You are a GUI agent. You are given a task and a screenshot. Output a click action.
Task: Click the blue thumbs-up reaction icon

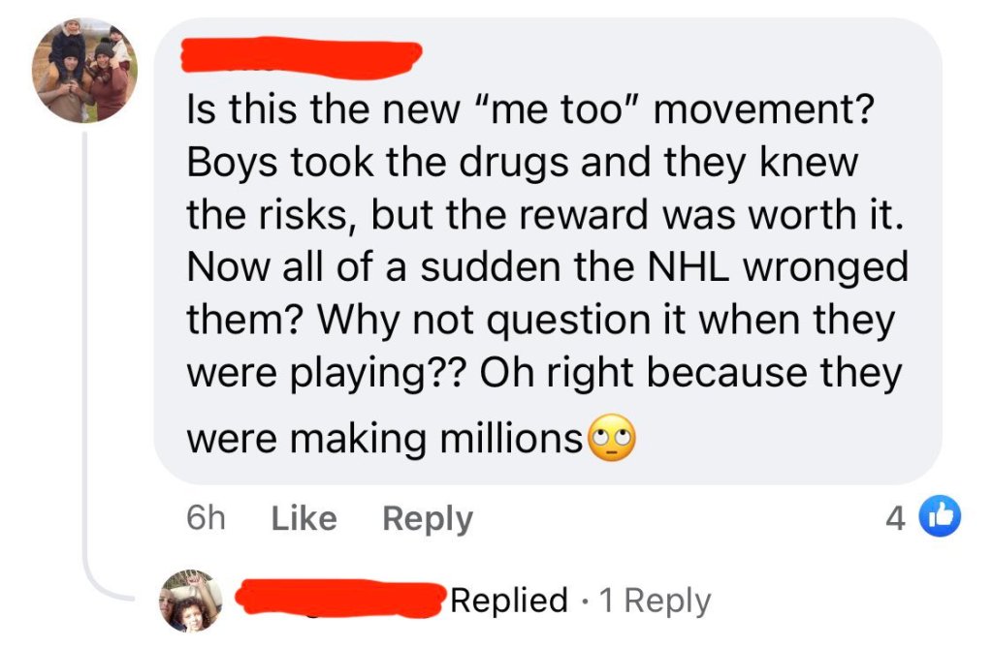tap(940, 516)
